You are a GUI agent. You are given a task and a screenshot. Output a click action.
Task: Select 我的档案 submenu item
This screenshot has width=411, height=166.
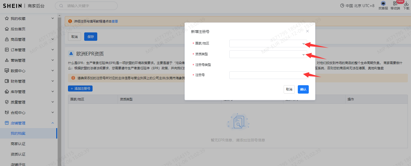[x=28, y=133]
